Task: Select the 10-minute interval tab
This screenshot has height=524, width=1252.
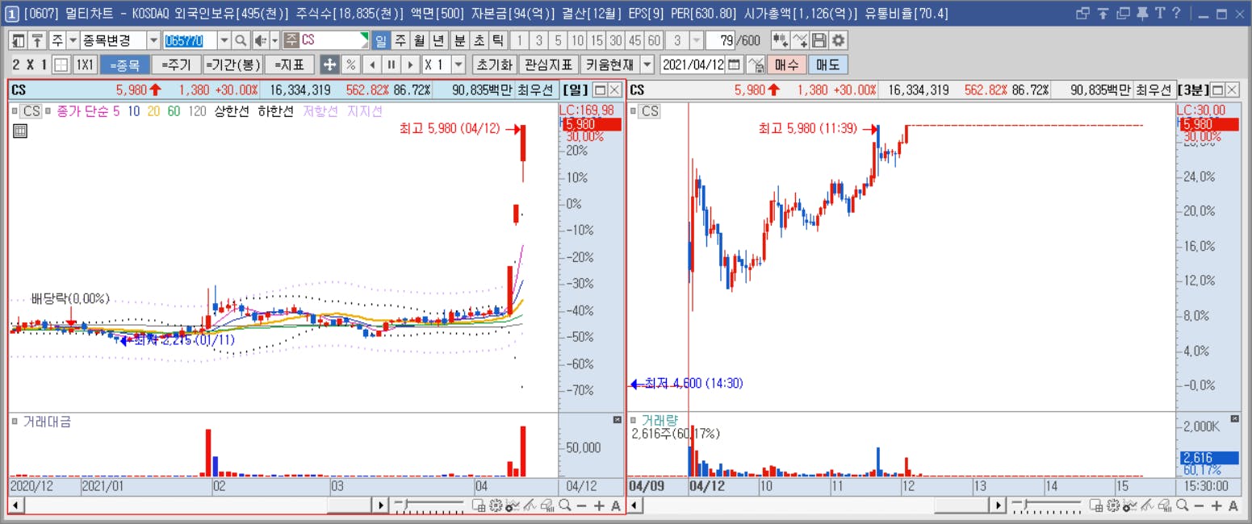Action: point(577,41)
